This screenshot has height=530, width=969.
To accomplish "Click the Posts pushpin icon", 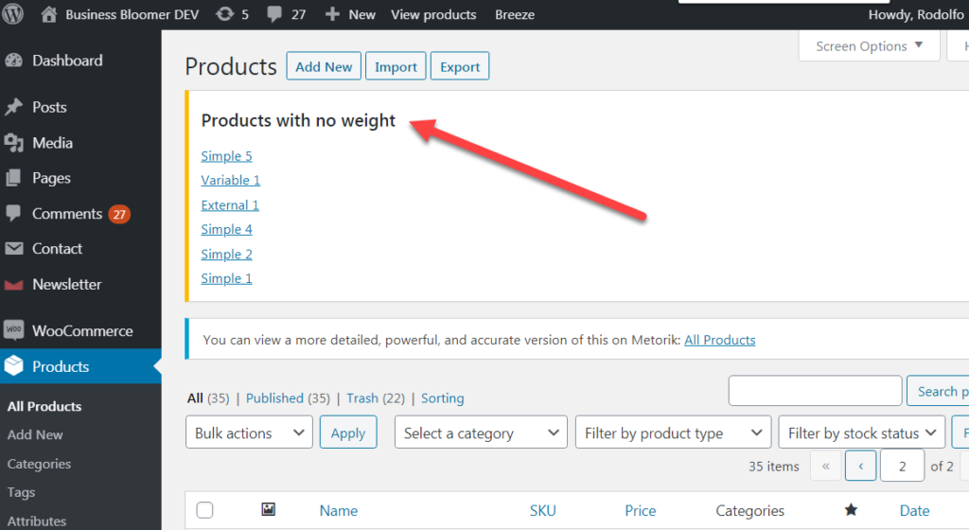I will pyautogui.click(x=13, y=107).
